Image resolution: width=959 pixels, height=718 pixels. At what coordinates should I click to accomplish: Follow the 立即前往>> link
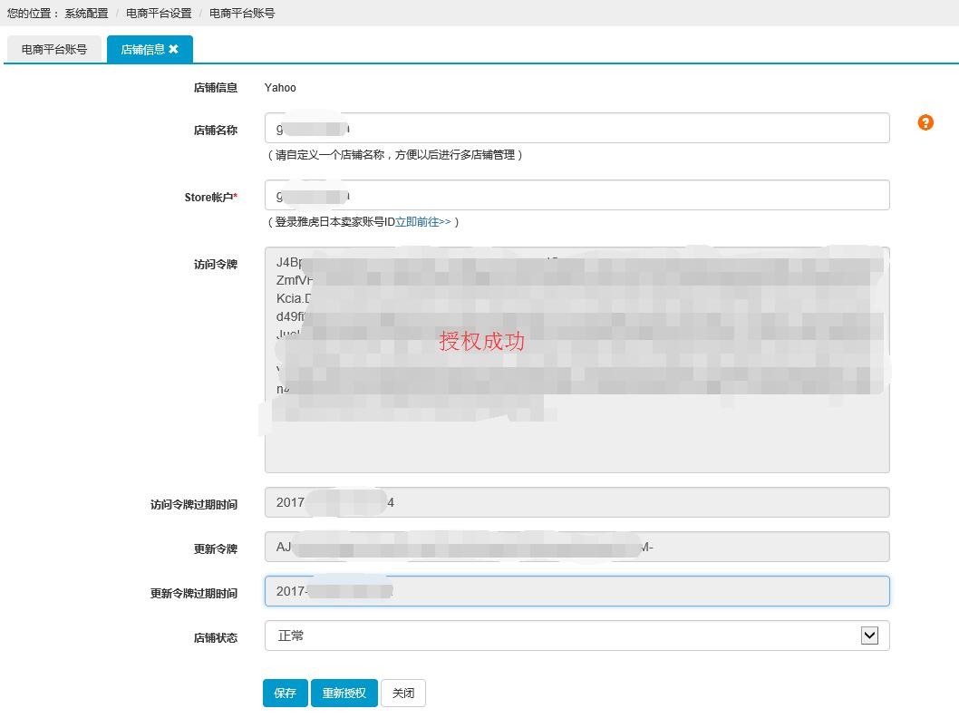[423, 221]
